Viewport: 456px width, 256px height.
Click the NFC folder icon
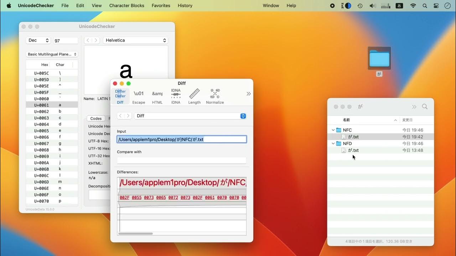point(338,130)
